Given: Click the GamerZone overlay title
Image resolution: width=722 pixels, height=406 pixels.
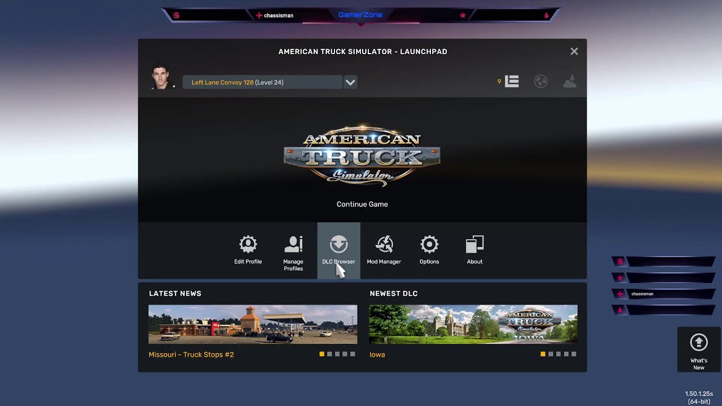Looking at the screenshot, I should coord(360,15).
